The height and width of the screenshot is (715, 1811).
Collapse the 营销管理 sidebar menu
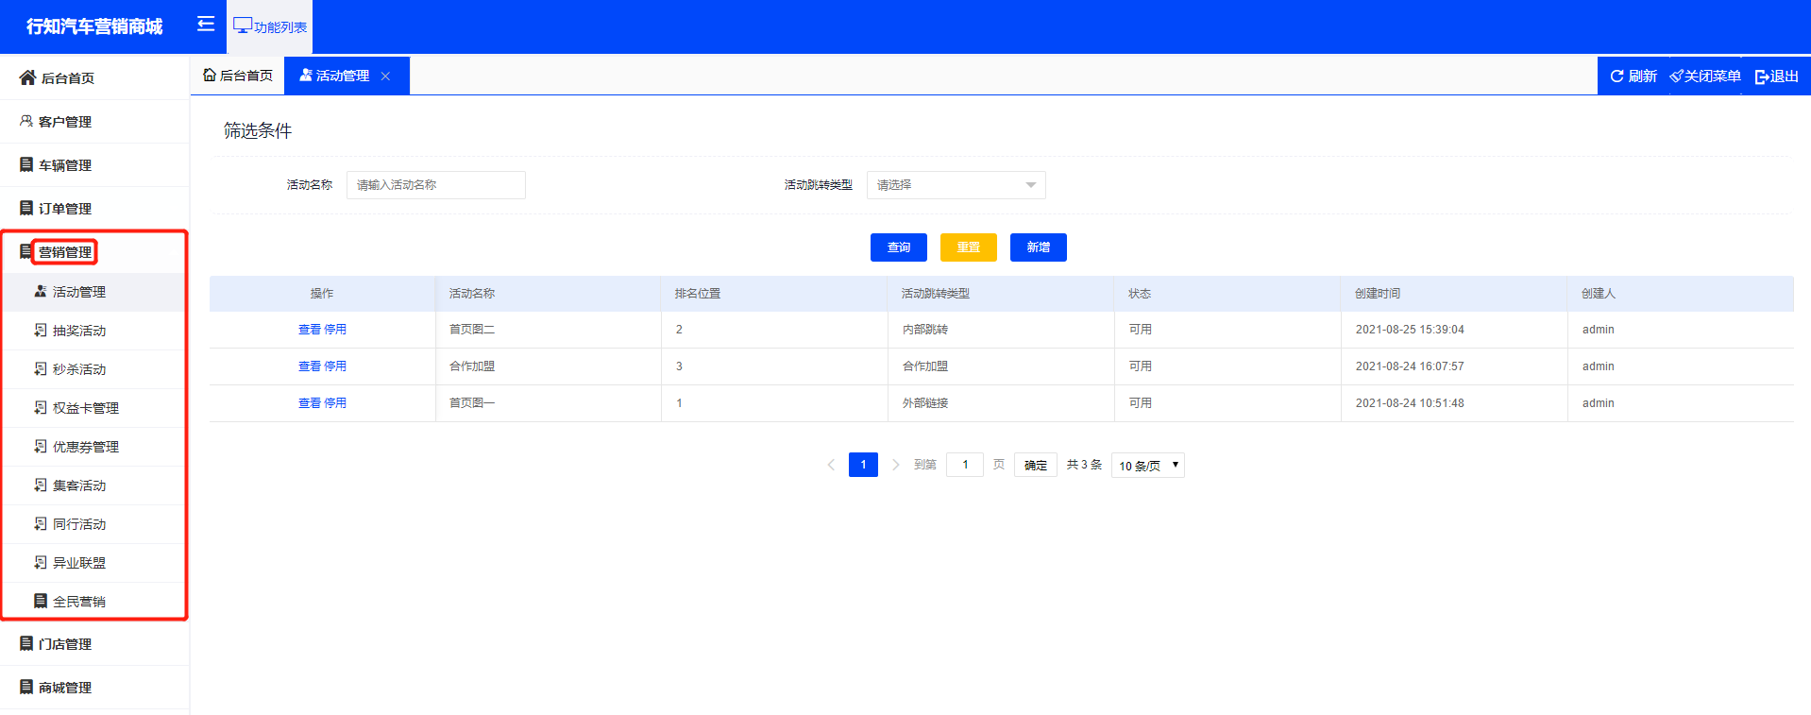pyautogui.click(x=65, y=252)
